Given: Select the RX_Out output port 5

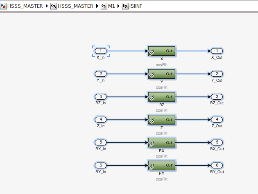Looking at the screenshot, I should (217, 142).
